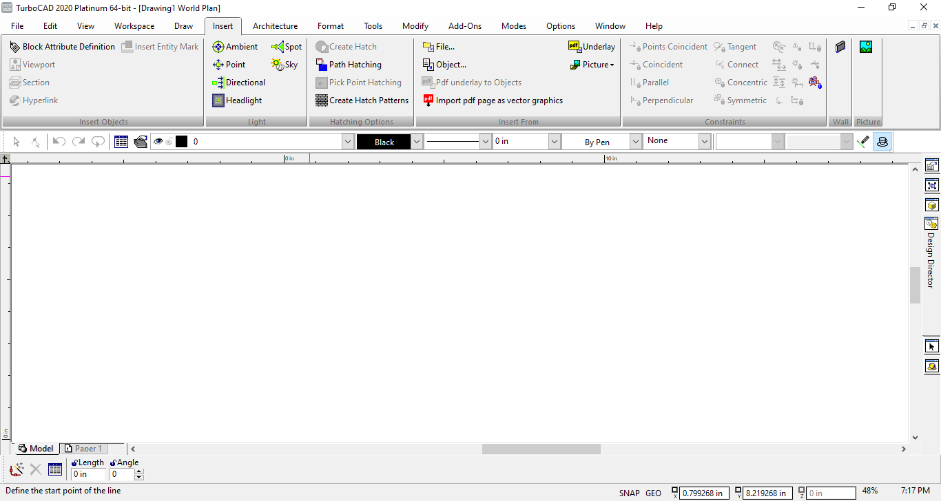Import pdf page as vector graphics

coord(493,100)
